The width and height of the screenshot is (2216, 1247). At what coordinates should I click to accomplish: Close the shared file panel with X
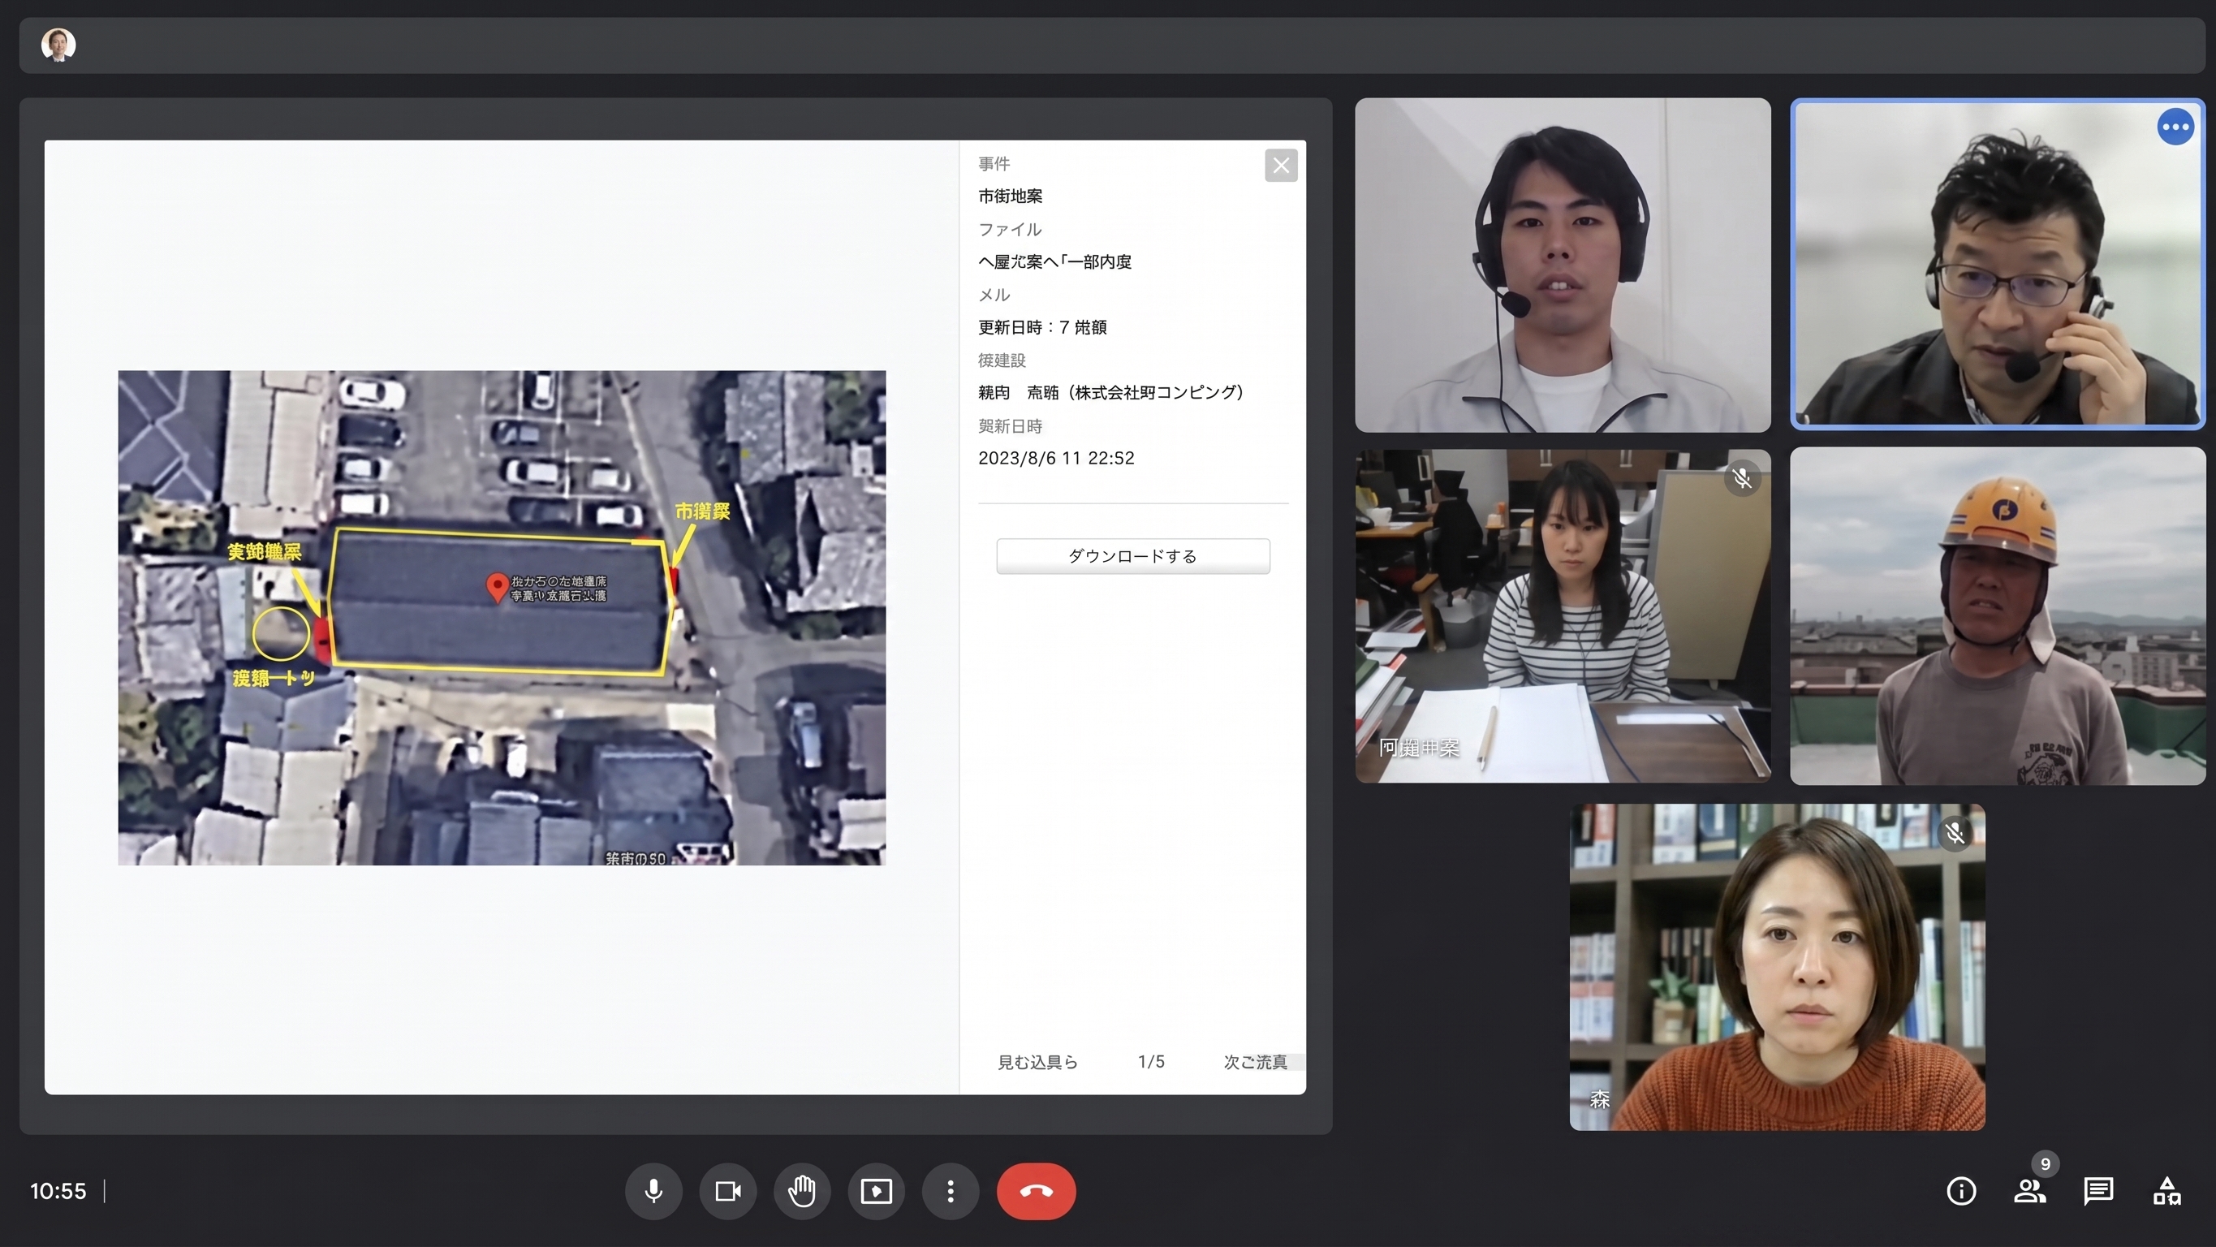[1281, 166]
